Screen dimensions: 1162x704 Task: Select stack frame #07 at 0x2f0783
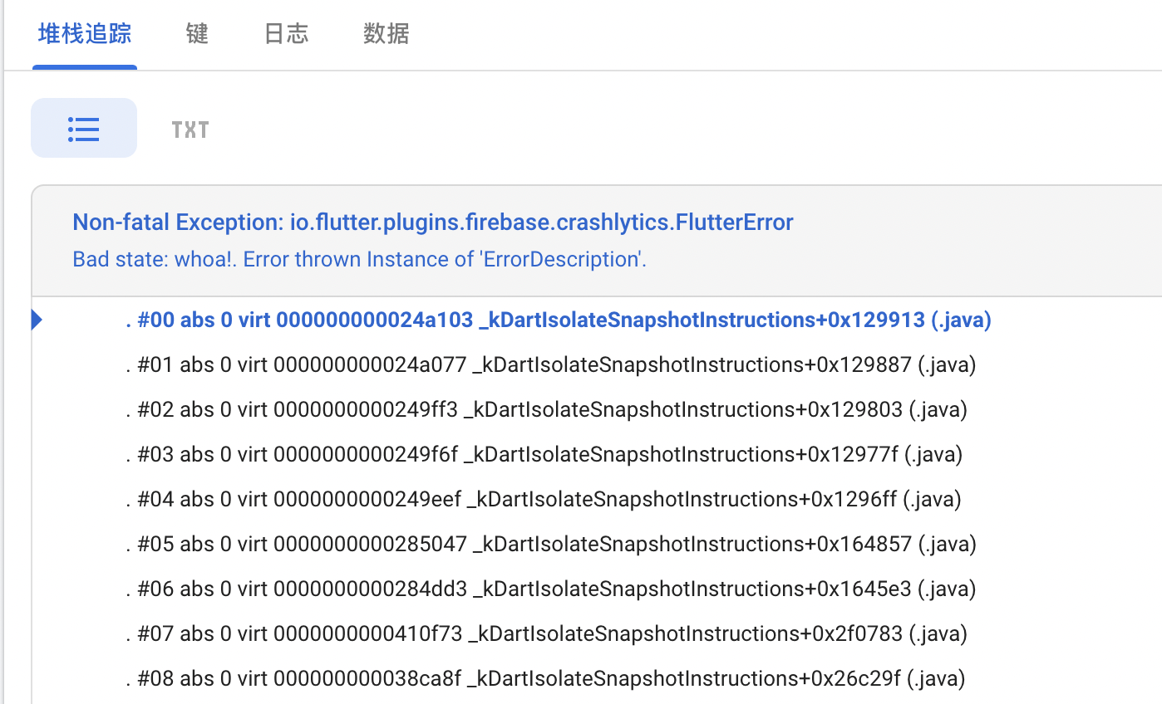[x=546, y=633]
